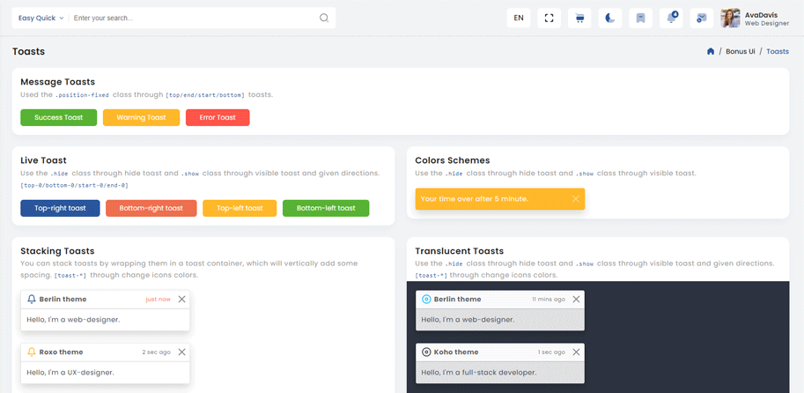Expand the Easy Quick dropdown
Image resolution: width=804 pixels, height=393 pixels.
pos(40,18)
